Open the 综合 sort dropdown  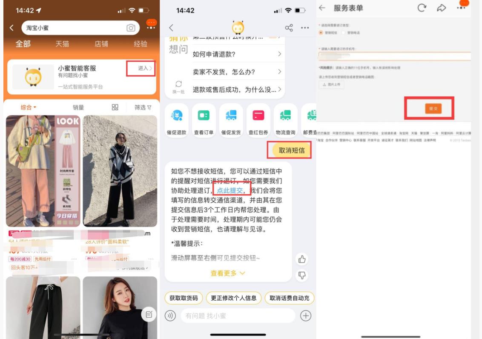29,107
